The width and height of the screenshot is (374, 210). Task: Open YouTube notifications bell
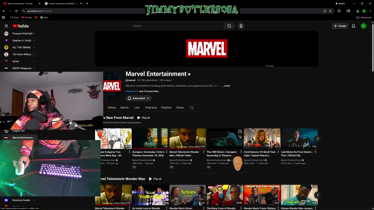pyautogui.click(x=353, y=26)
